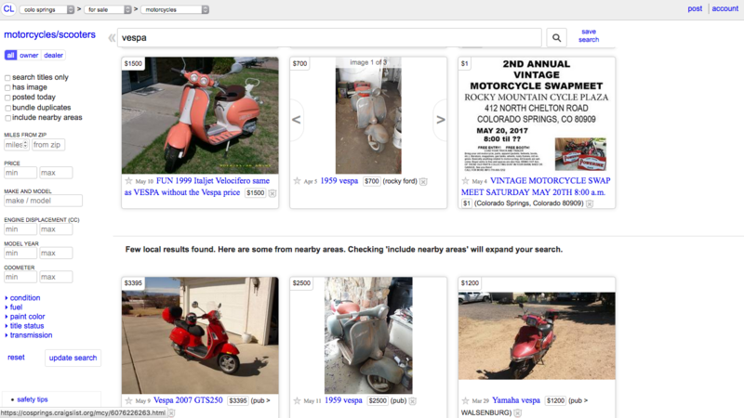Star the VINTAGE MOTORCYCLE SWAP MEET listing
This screenshot has width=744, height=418.
466,181
